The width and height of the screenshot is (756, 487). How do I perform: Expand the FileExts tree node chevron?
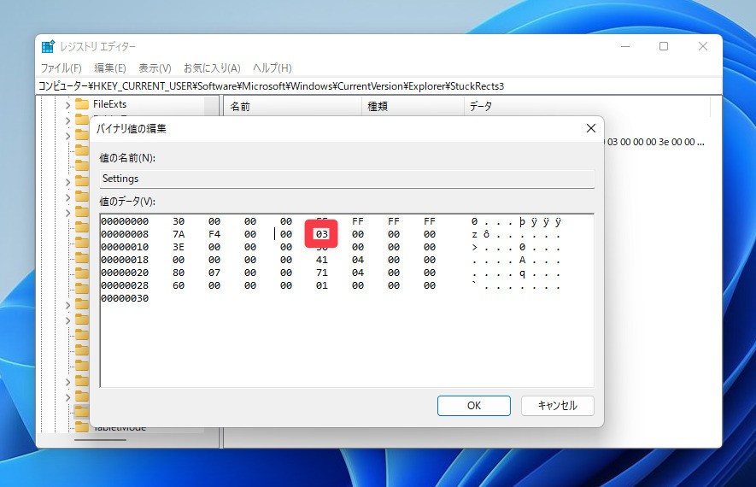pyautogui.click(x=68, y=104)
